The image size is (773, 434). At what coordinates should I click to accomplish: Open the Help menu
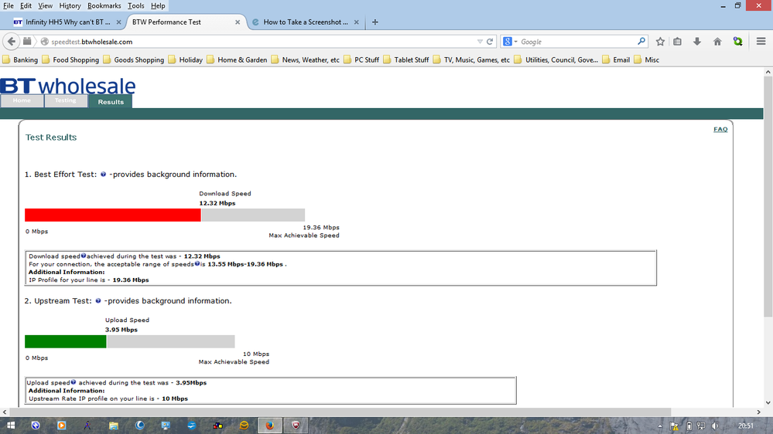158,6
